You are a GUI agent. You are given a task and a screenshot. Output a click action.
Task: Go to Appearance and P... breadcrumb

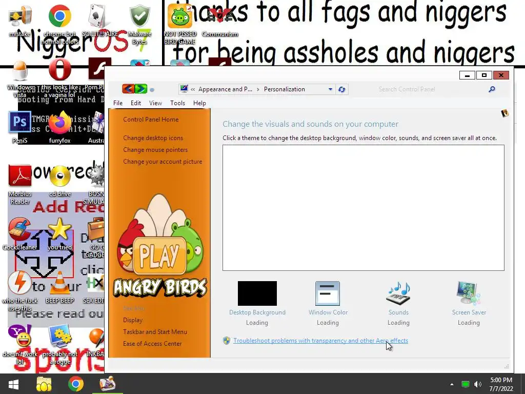coord(225,89)
